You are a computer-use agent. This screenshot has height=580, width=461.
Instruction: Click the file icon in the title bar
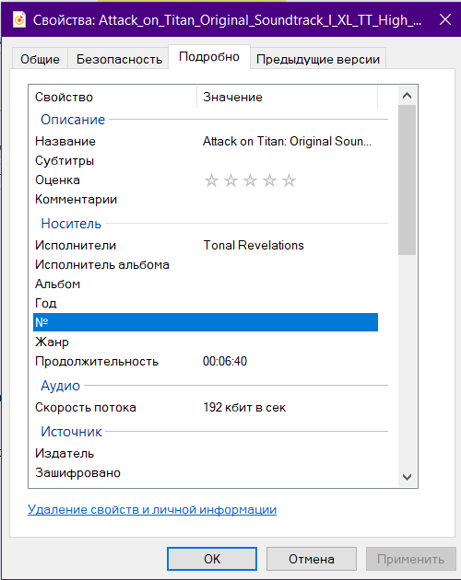18,19
